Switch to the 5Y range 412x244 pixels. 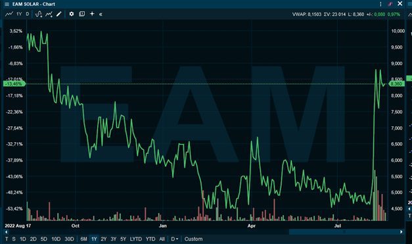[123, 239]
